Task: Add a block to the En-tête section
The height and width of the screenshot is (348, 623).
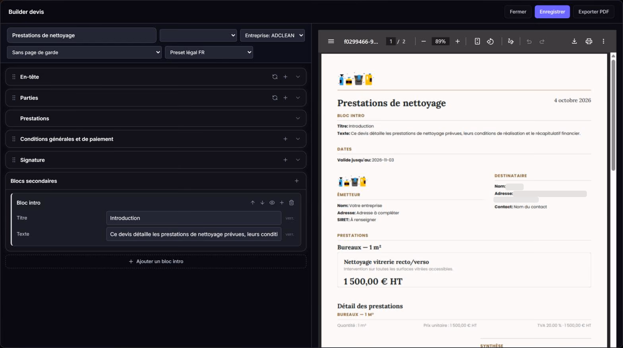Action: [x=285, y=77]
